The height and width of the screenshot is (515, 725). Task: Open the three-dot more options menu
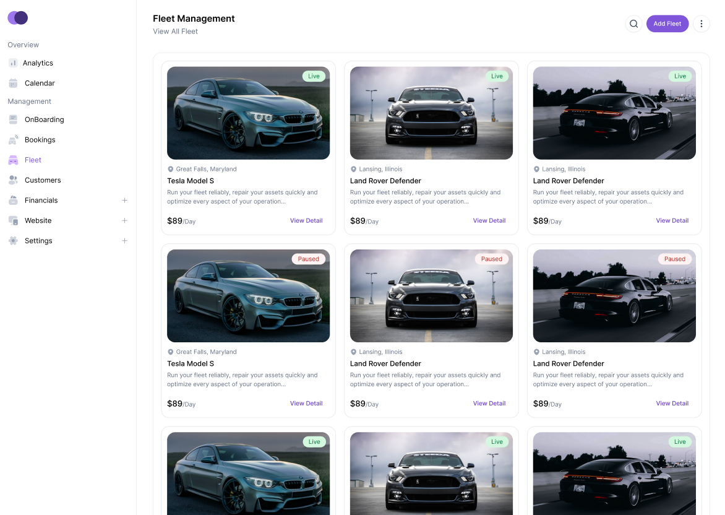click(701, 24)
